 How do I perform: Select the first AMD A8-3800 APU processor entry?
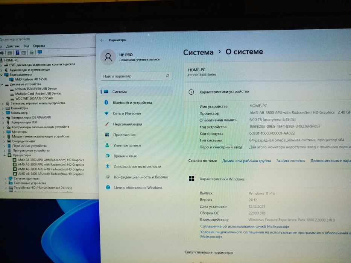tap(51, 160)
